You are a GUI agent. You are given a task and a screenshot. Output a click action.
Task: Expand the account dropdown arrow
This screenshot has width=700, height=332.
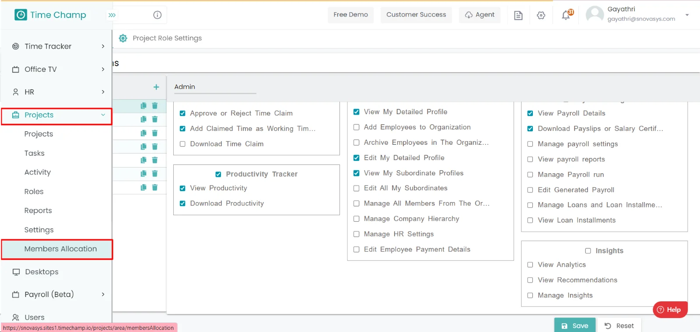[687, 15]
